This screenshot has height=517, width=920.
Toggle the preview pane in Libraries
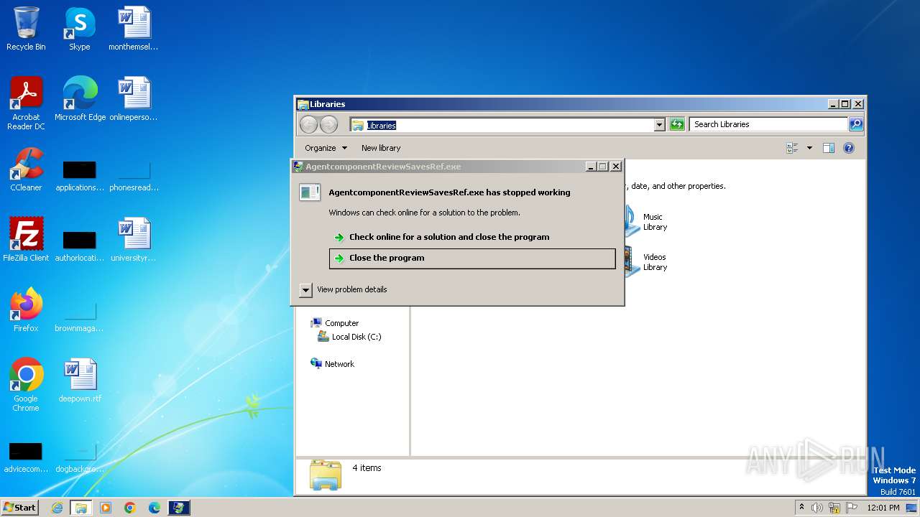coord(829,148)
